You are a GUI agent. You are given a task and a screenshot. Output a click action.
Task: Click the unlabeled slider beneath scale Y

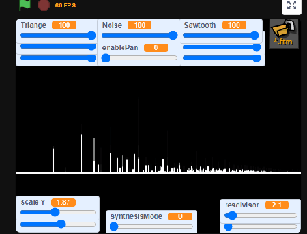pyautogui.click(x=58, y=224)
